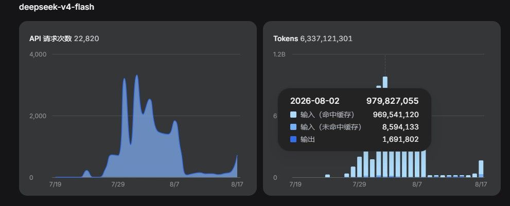
Task: Select the "输入（命中缓存）" tooltip label
Action: pyautogui.click(x=327, y=115)
